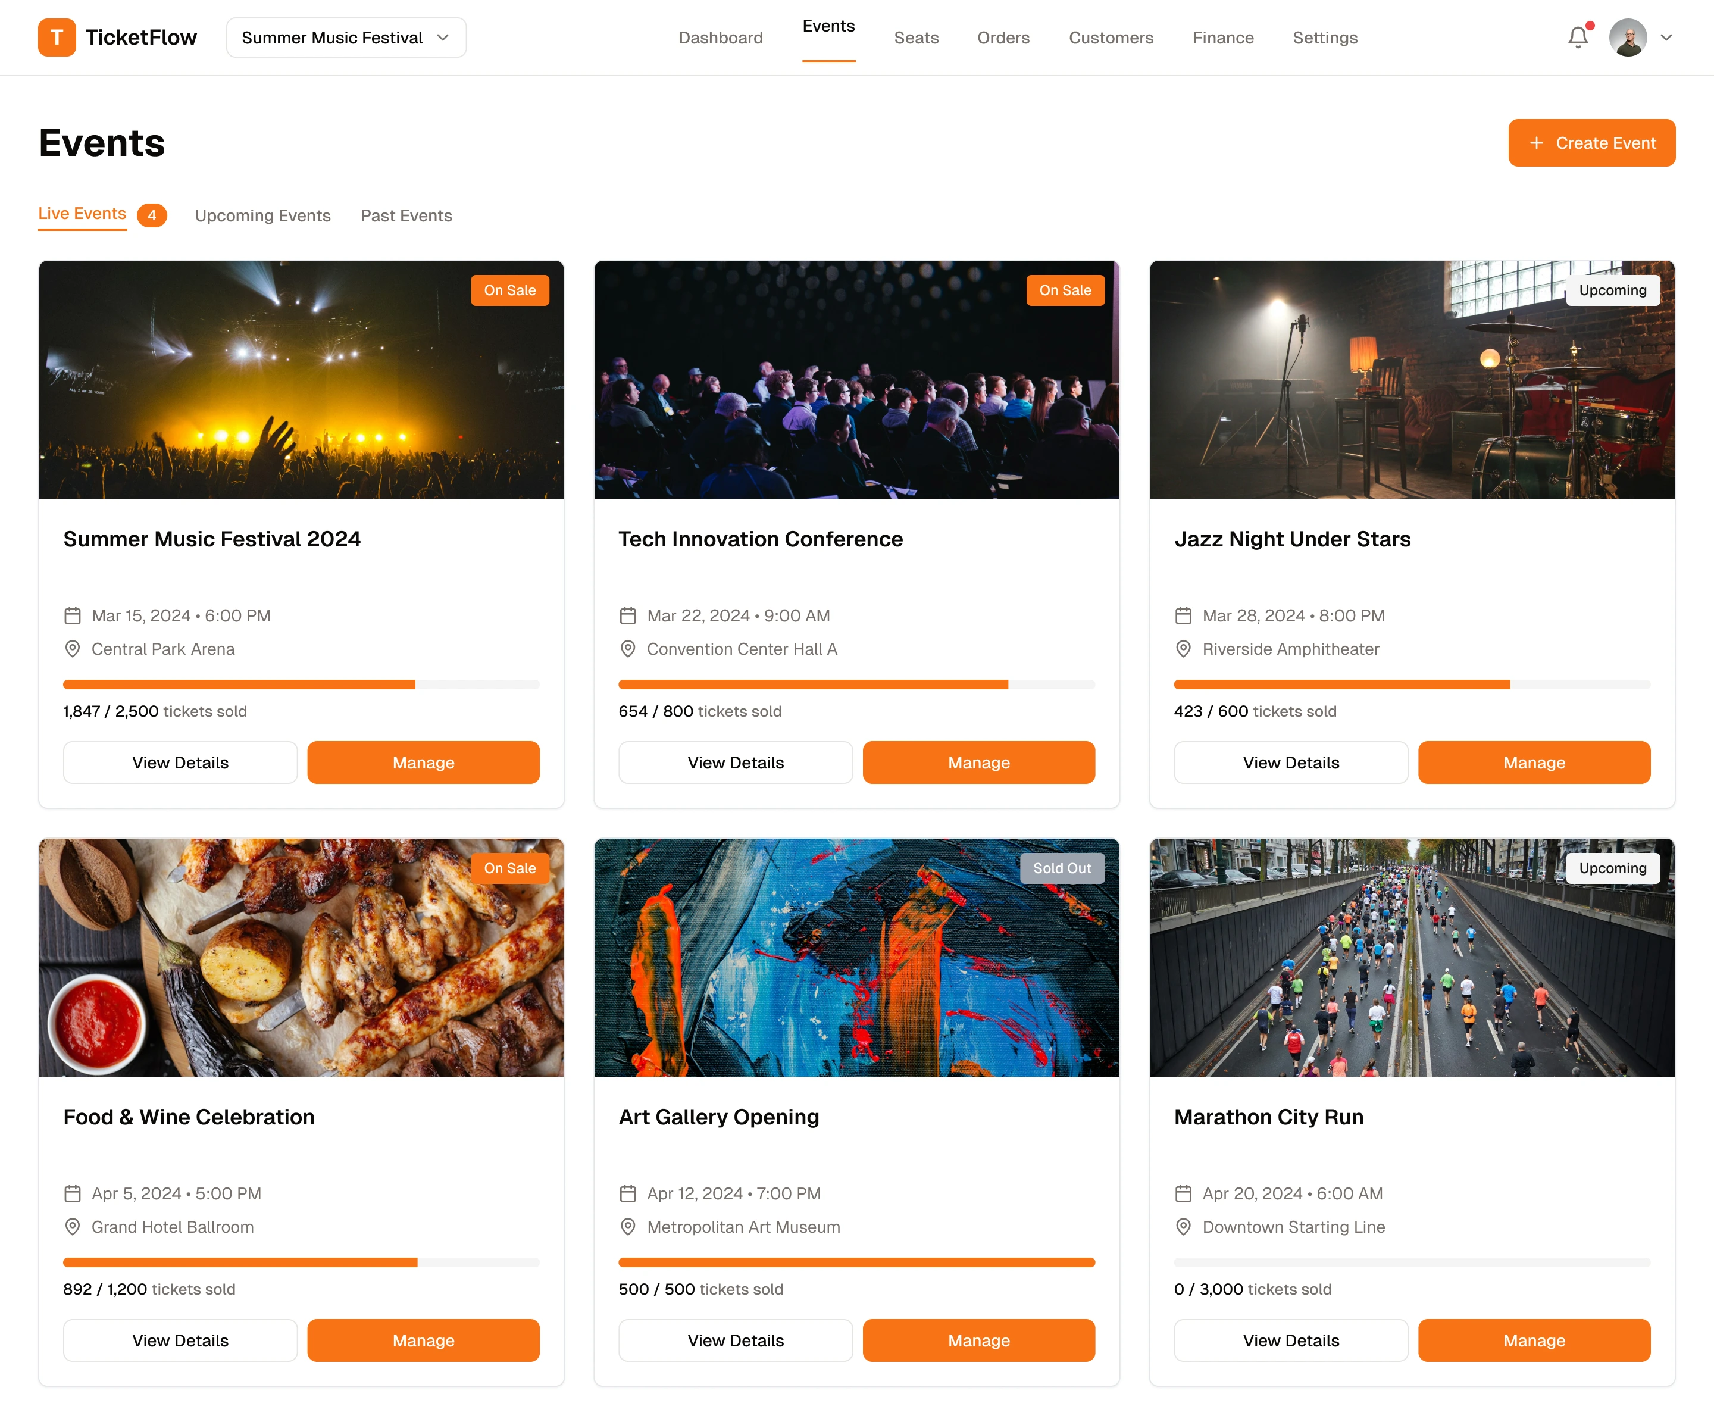
Task: Click Art Gallery Opening ticket progress bar
Action: click(x=856, y=1262)
